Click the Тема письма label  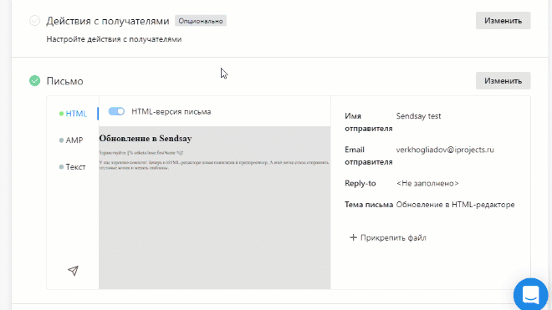(369, 205)
